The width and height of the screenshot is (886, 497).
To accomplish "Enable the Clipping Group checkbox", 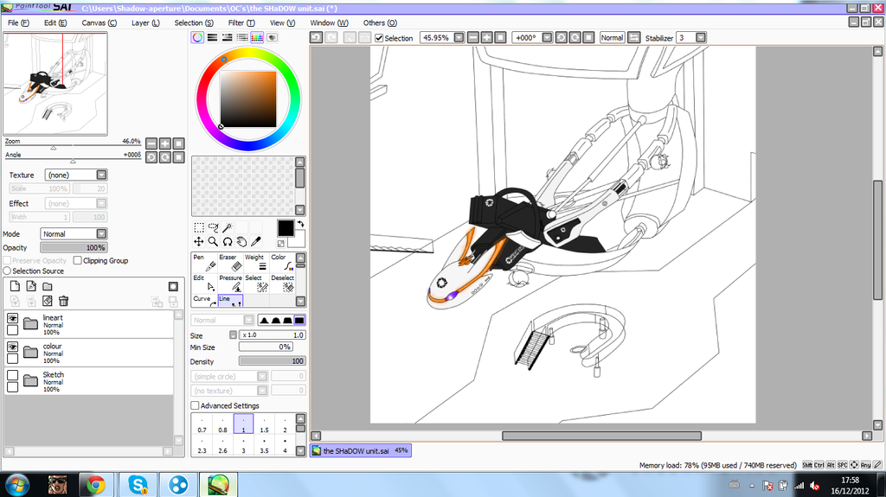I will point(78,260).
